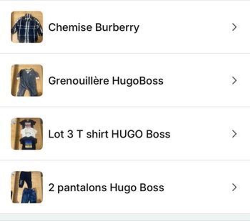Image resolution: width=250 pixels, height=221 pixels.
Task: Select the Grenouillère HugoBoss title text
Action: 106,81
